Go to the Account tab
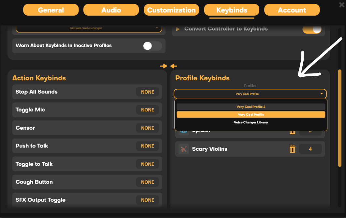The height and width of the screenshot is (218, 346). pyautogui.click(x=292, y=10)
